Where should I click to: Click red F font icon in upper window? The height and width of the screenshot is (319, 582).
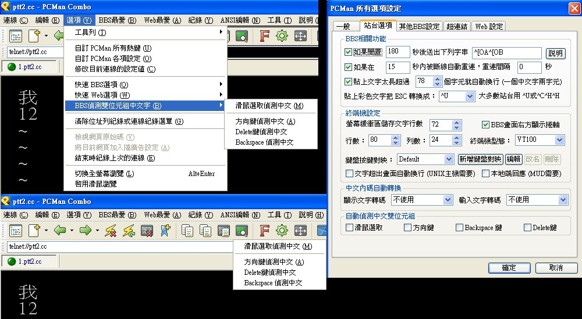click(264, 36)
